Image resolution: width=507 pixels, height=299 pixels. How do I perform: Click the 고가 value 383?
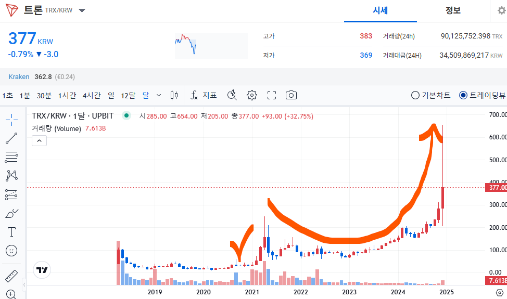point(366,36)
